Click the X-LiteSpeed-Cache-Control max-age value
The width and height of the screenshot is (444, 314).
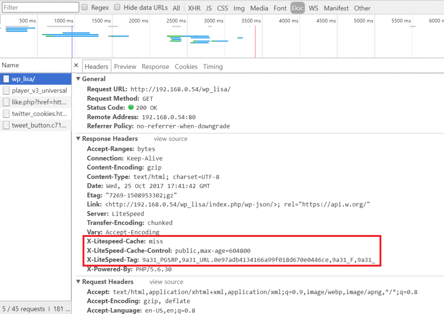click(212, 251)
